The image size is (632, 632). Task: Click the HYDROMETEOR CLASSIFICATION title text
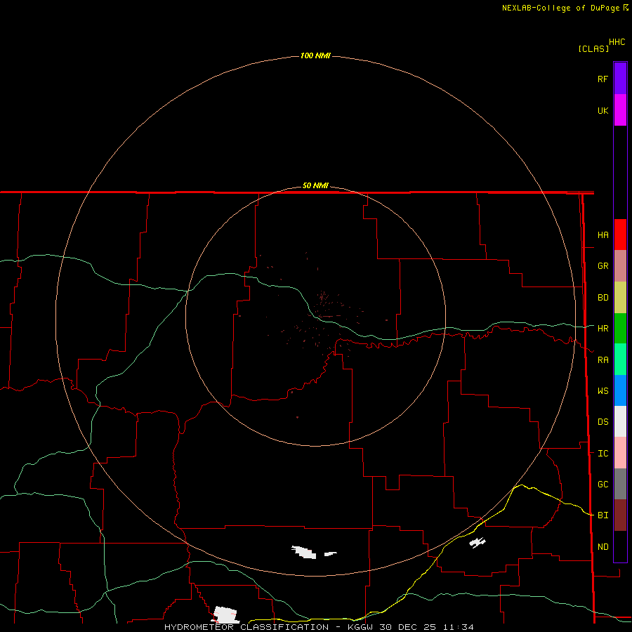pyautogui.click(x=246, y=627)
